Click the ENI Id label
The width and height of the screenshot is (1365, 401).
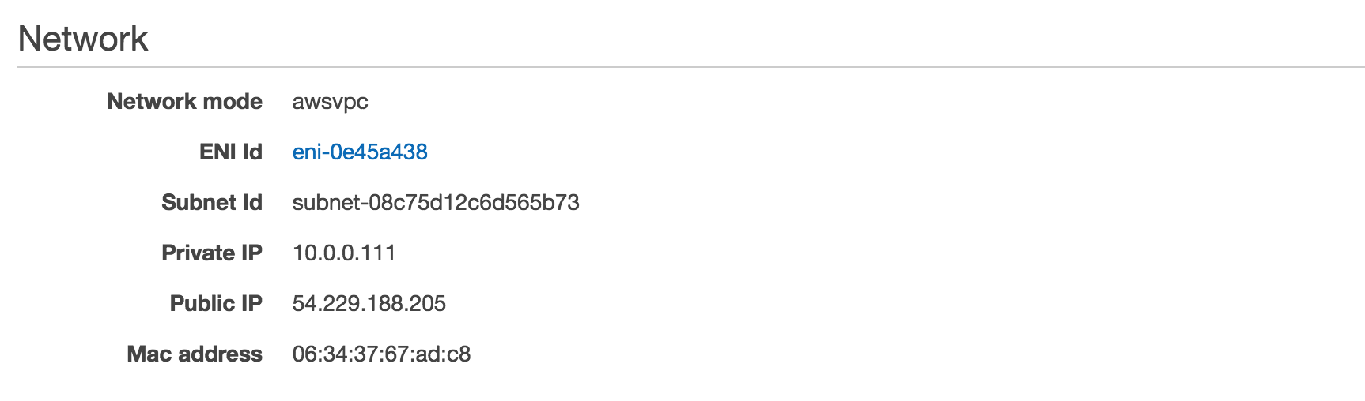click(230, 152)
